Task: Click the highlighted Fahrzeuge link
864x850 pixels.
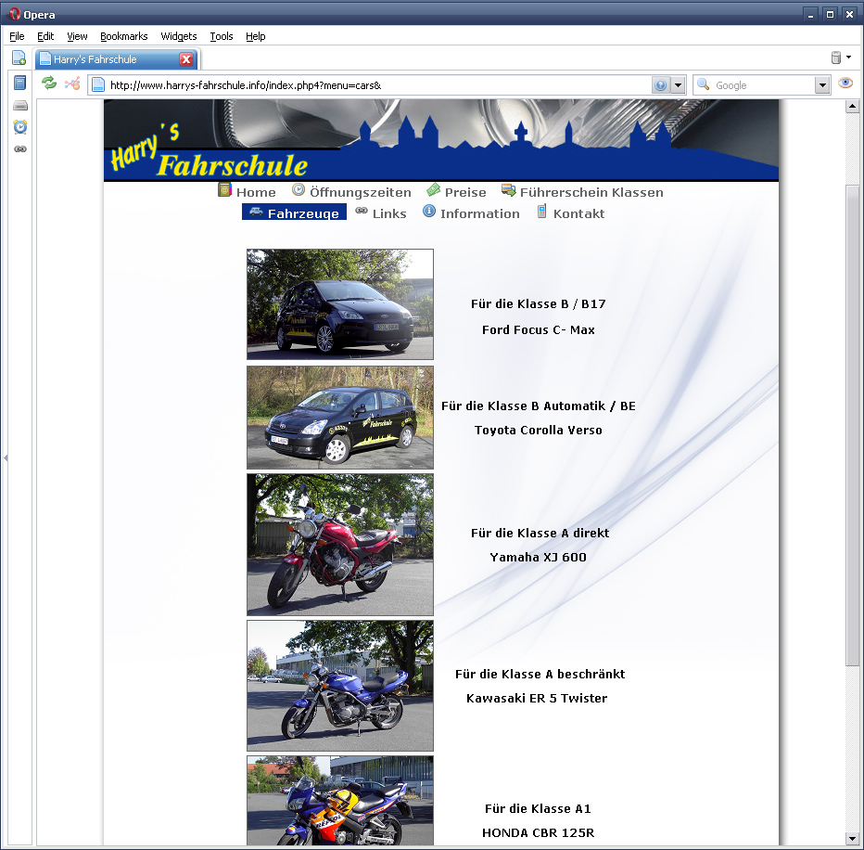Action: (294, 212)
